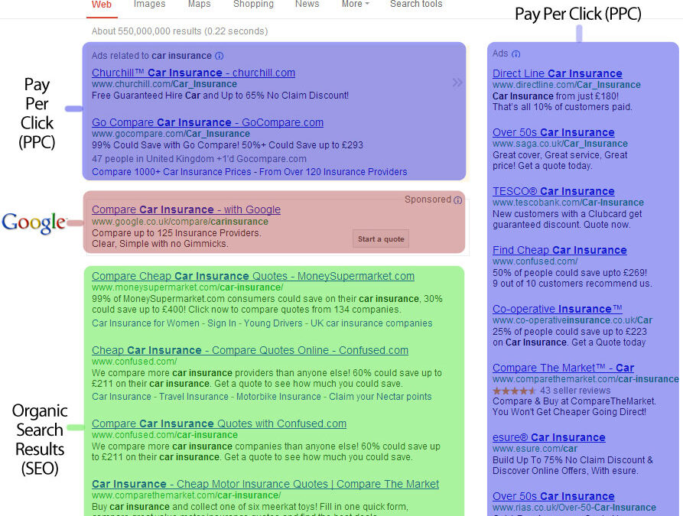Click www.churchill.com/Car_Insurance URL text
The height and width of the screenshot is (516, 683).
pos(164,84)
